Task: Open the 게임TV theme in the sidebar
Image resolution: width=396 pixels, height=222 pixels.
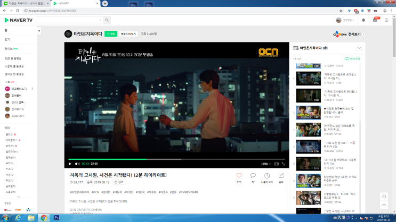Action: (x=11, y=175)
